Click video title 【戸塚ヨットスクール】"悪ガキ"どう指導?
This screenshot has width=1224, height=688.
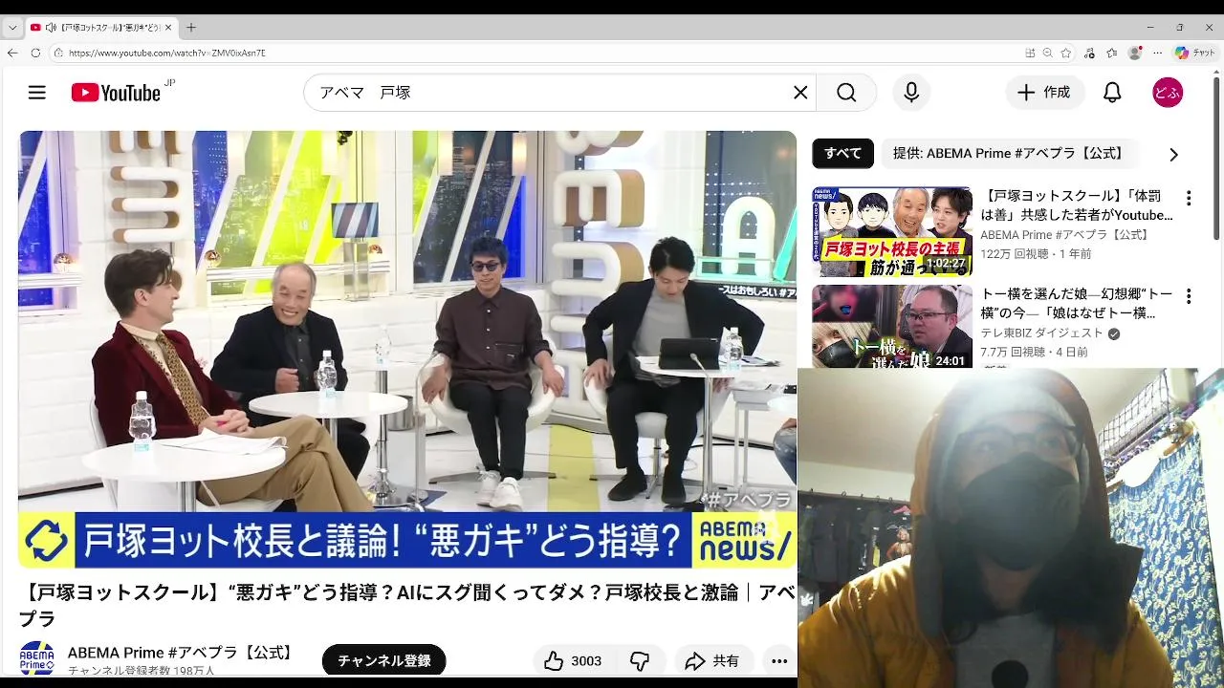point(407,605)
